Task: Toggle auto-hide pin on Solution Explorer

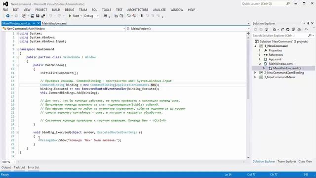Action: pyautogui.click(x=308, y=23)
